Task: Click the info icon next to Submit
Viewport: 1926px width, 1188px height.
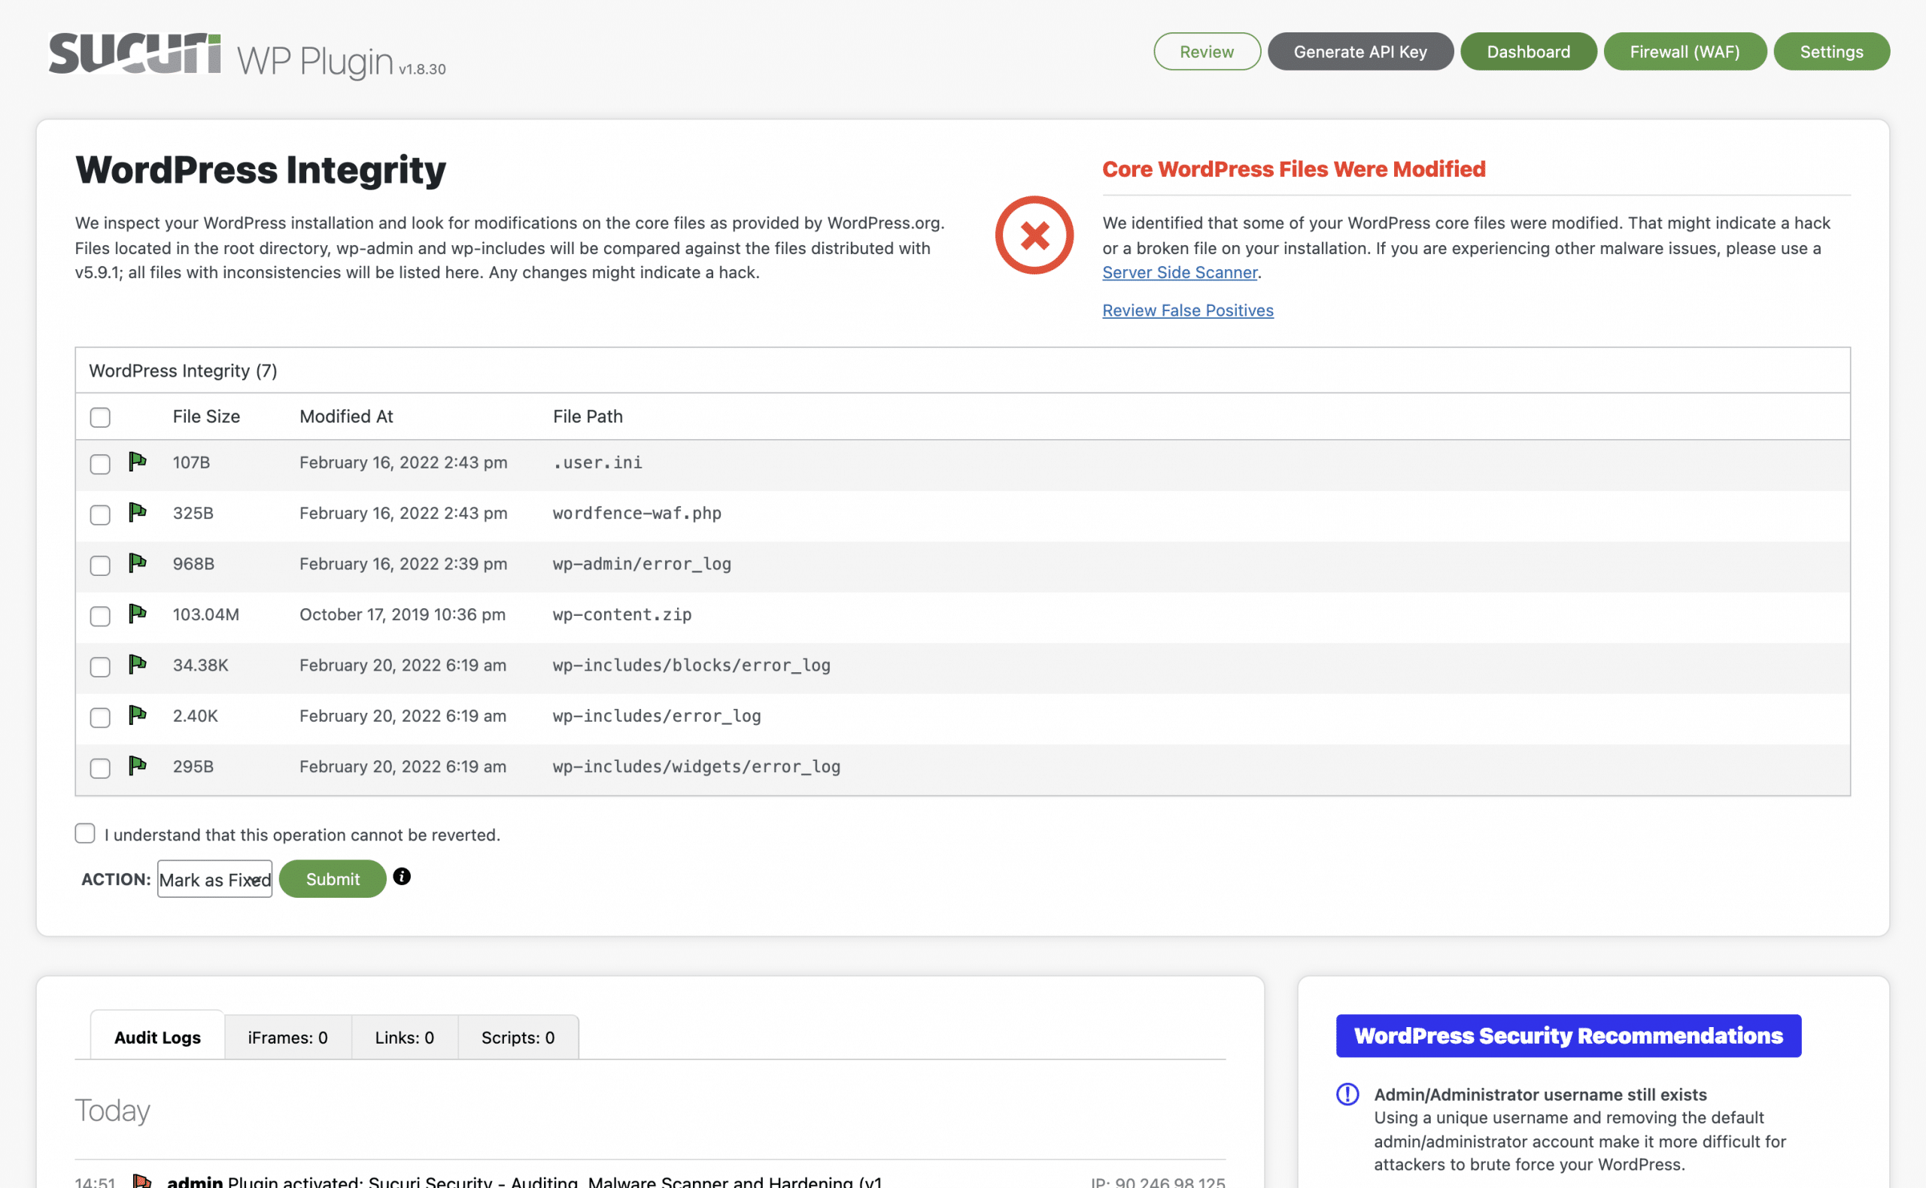Action: [402, 877]
